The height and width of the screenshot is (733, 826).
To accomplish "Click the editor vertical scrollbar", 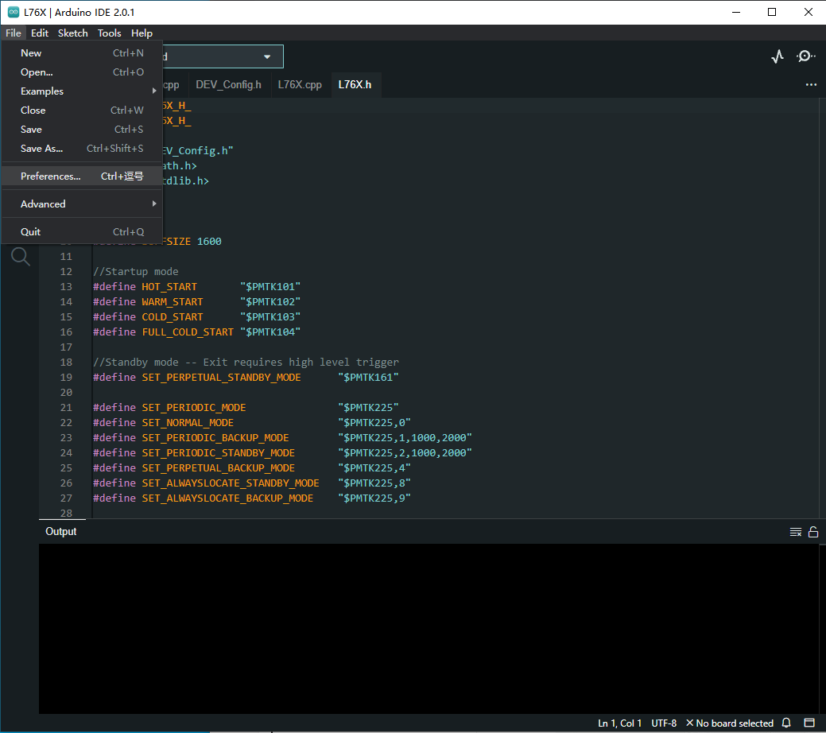I will (822, 308).
